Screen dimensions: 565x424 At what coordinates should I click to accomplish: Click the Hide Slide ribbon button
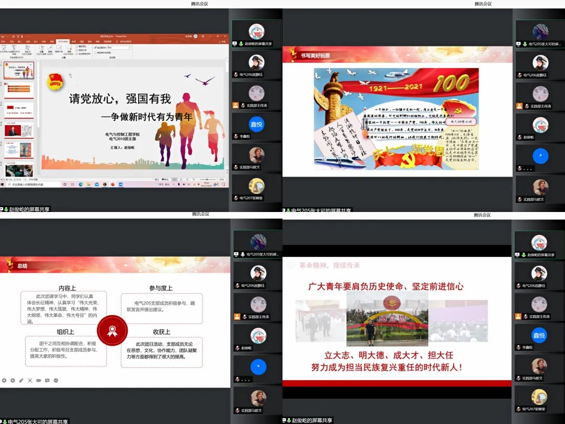click(x=50, y=49)
